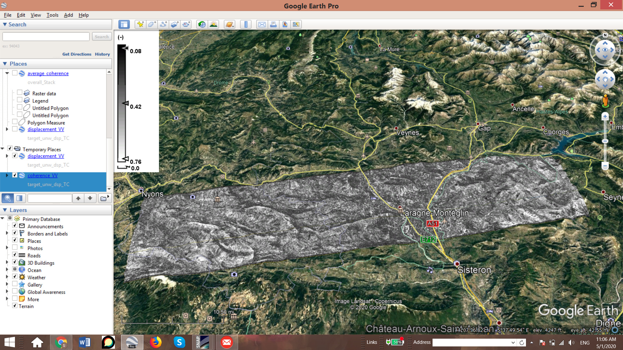Click the North compass N marker
This screenshot has height=350, width=623.
(605, 35)
